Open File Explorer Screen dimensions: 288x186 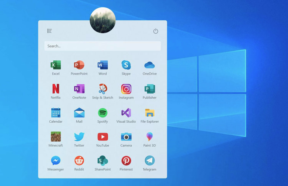(x=150, y=113)
